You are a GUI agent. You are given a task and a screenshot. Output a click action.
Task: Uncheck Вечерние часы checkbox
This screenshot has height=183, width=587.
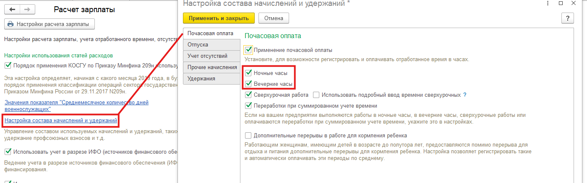248,84
